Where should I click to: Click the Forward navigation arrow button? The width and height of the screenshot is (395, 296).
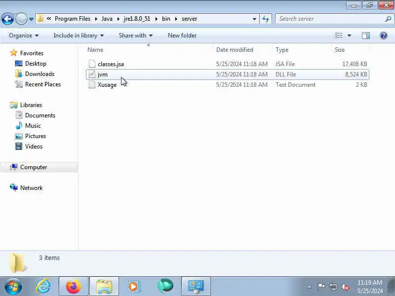[21, 19]
